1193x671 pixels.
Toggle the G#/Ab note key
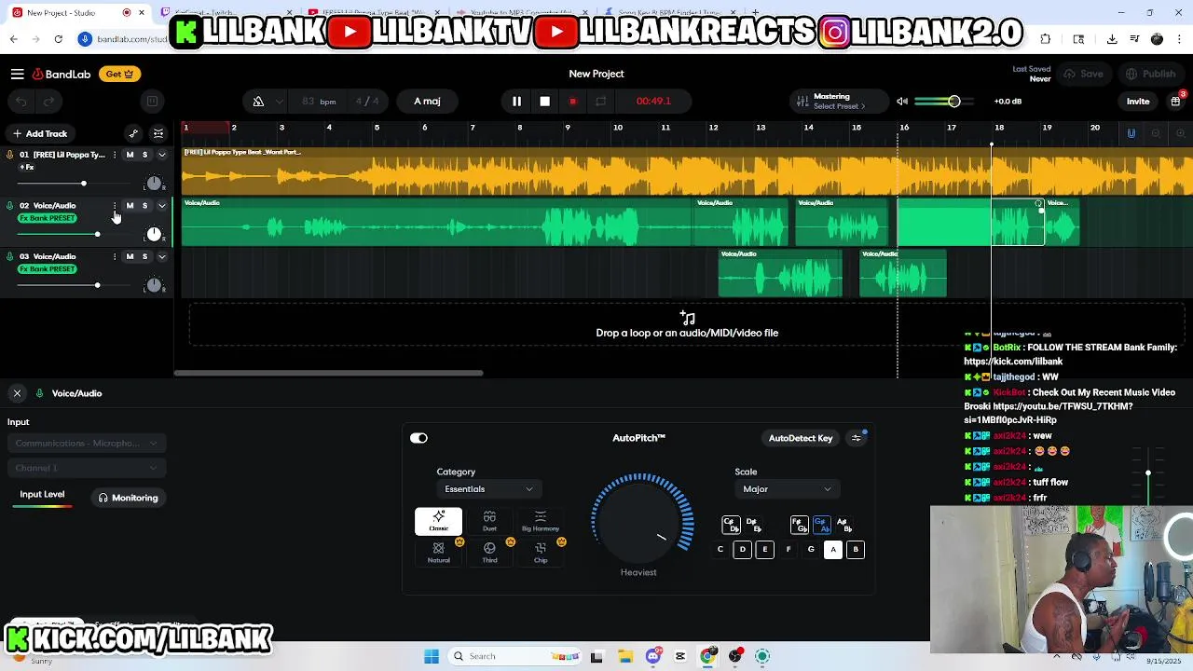point(821,525)
